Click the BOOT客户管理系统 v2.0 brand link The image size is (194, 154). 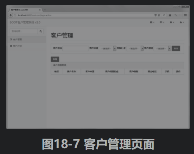point(25,22)
